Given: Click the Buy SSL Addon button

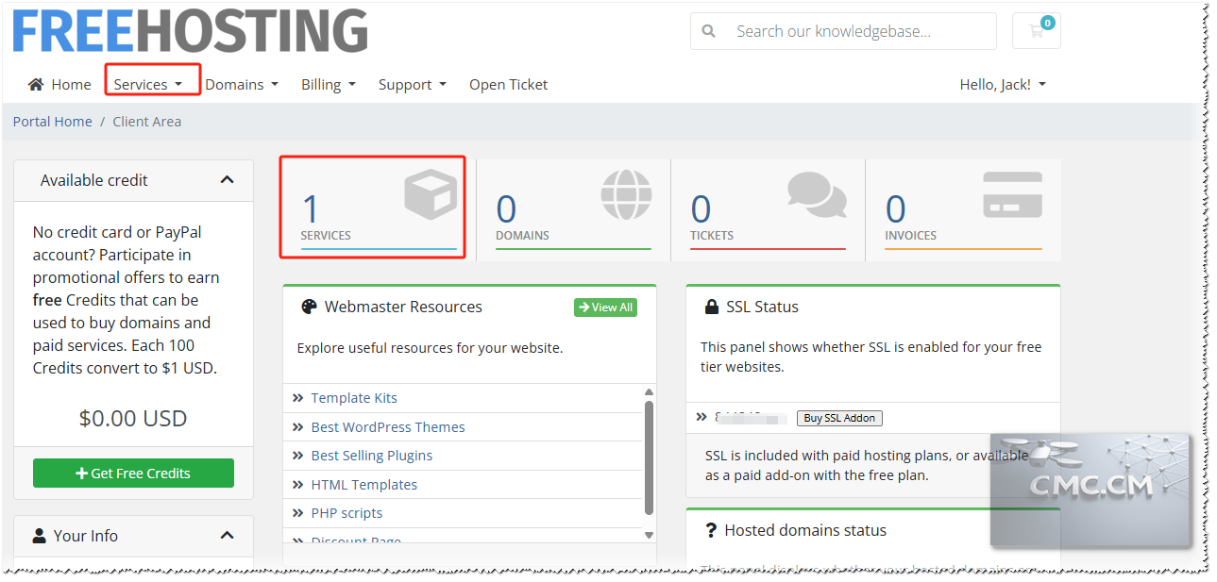Looking at the screenshot, I should [840, 418].
